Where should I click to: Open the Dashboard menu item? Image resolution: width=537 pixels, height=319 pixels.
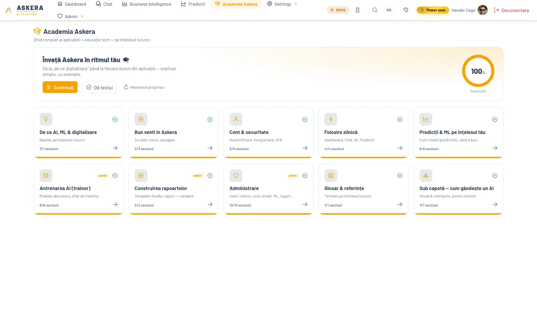pos(72,4)
